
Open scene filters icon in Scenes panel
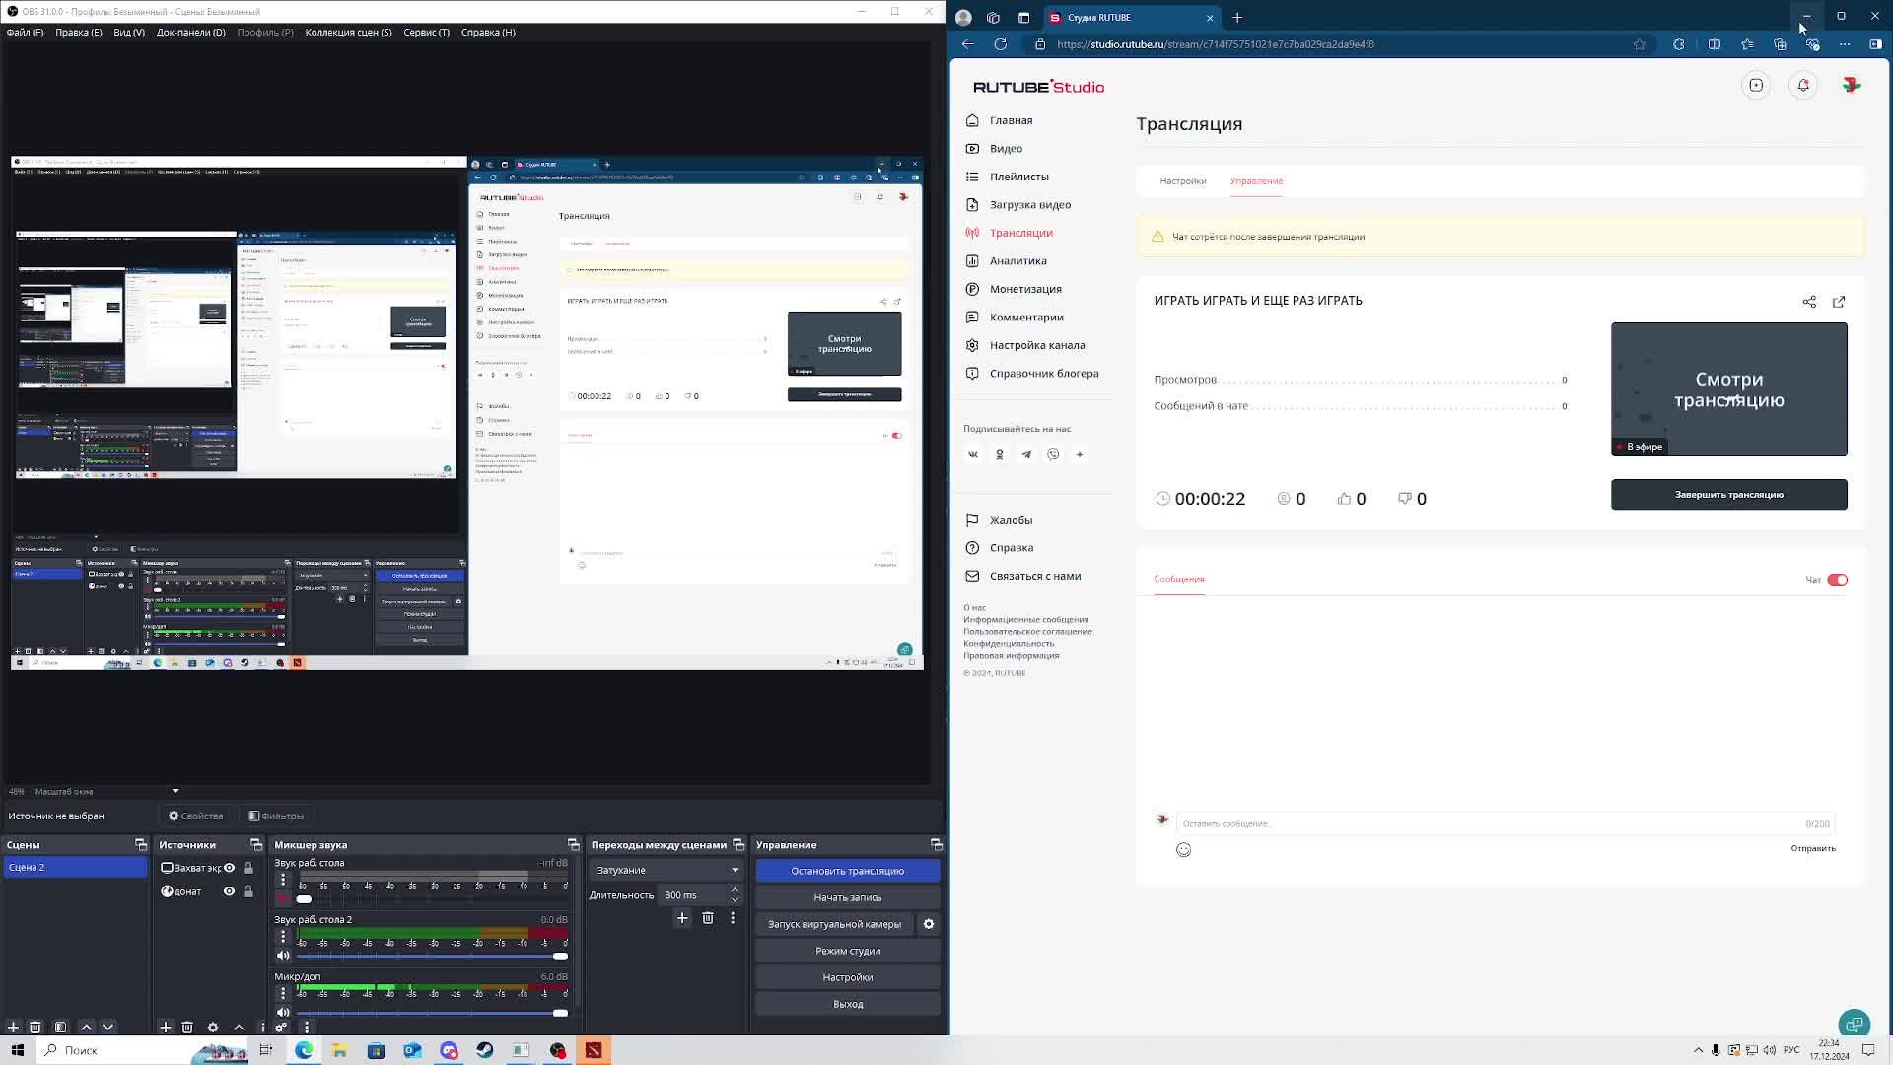[x=60, y=1027]
